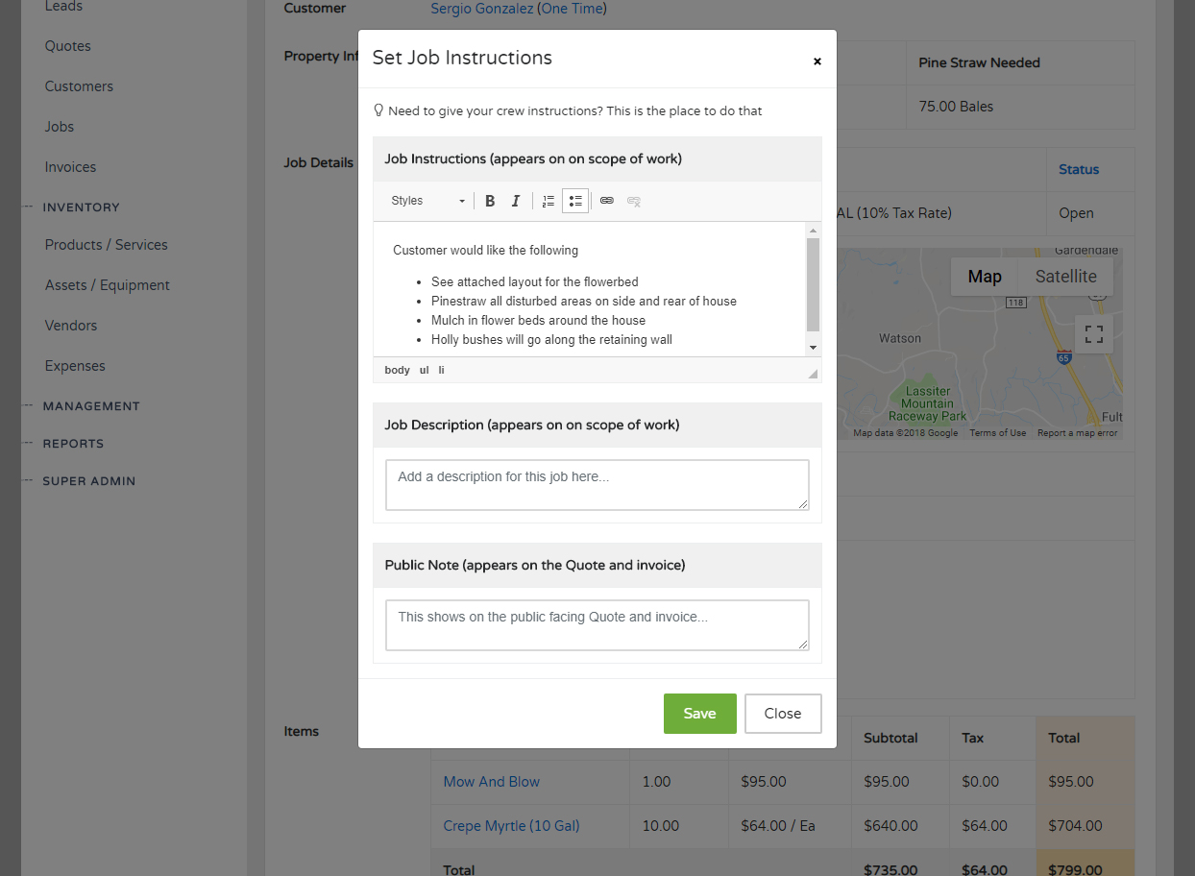Insert a numbered list in instructions
Viewport: 1195px width, 876px height.
click(x=549, y=201)
